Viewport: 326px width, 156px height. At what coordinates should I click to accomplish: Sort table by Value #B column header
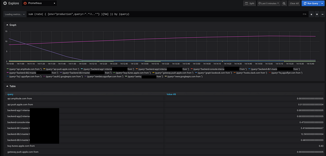pyautogui.click(x=171, y=94)
